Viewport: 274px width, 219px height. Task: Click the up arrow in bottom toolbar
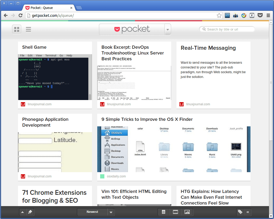(x=22, y=212)
